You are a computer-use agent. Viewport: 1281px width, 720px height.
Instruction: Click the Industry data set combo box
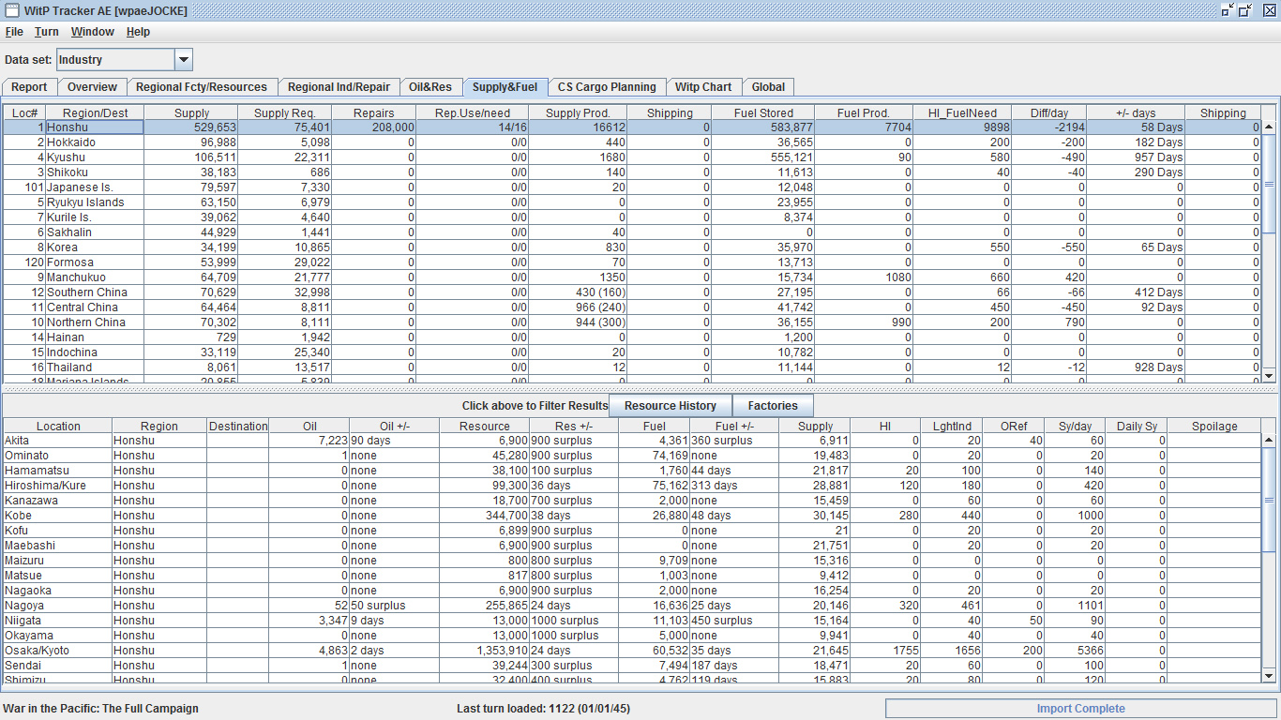125,60
